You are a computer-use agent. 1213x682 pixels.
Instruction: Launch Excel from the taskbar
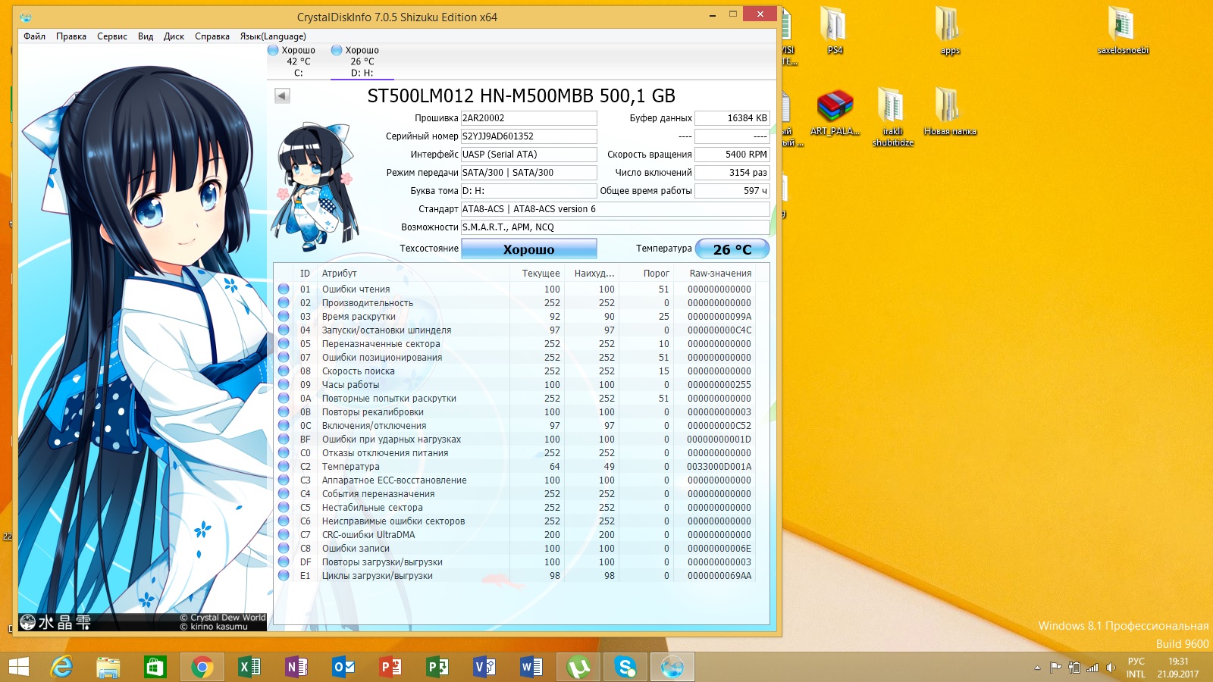(249, 667)
